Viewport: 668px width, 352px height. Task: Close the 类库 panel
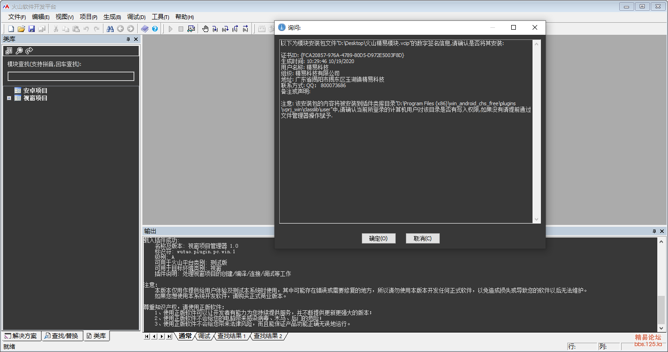(136, 39)
